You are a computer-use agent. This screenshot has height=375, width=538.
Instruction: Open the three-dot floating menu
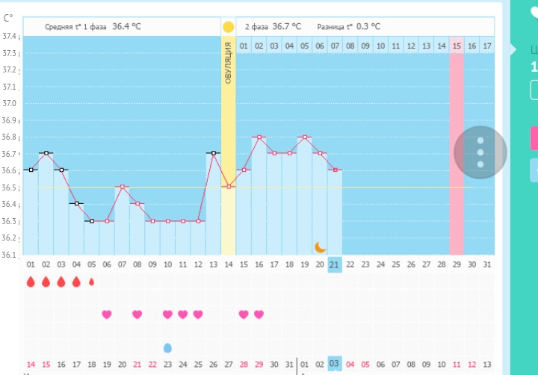[x=480, y=152]
